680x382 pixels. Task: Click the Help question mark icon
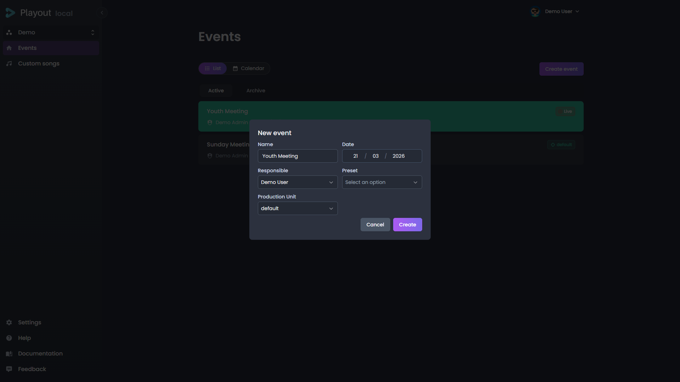coord(9,338)
